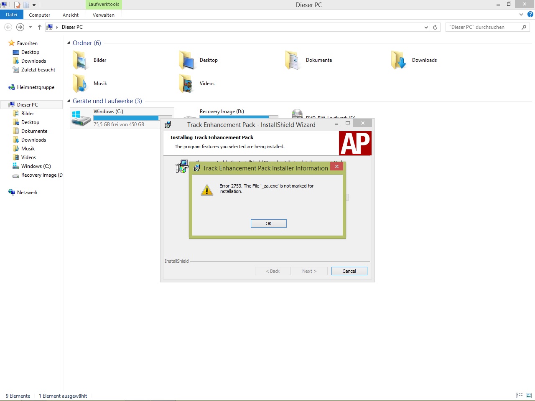535x401 pixels.
Task: Select Musik under Dieser PC in navigation pane
Action: point(28,149)
